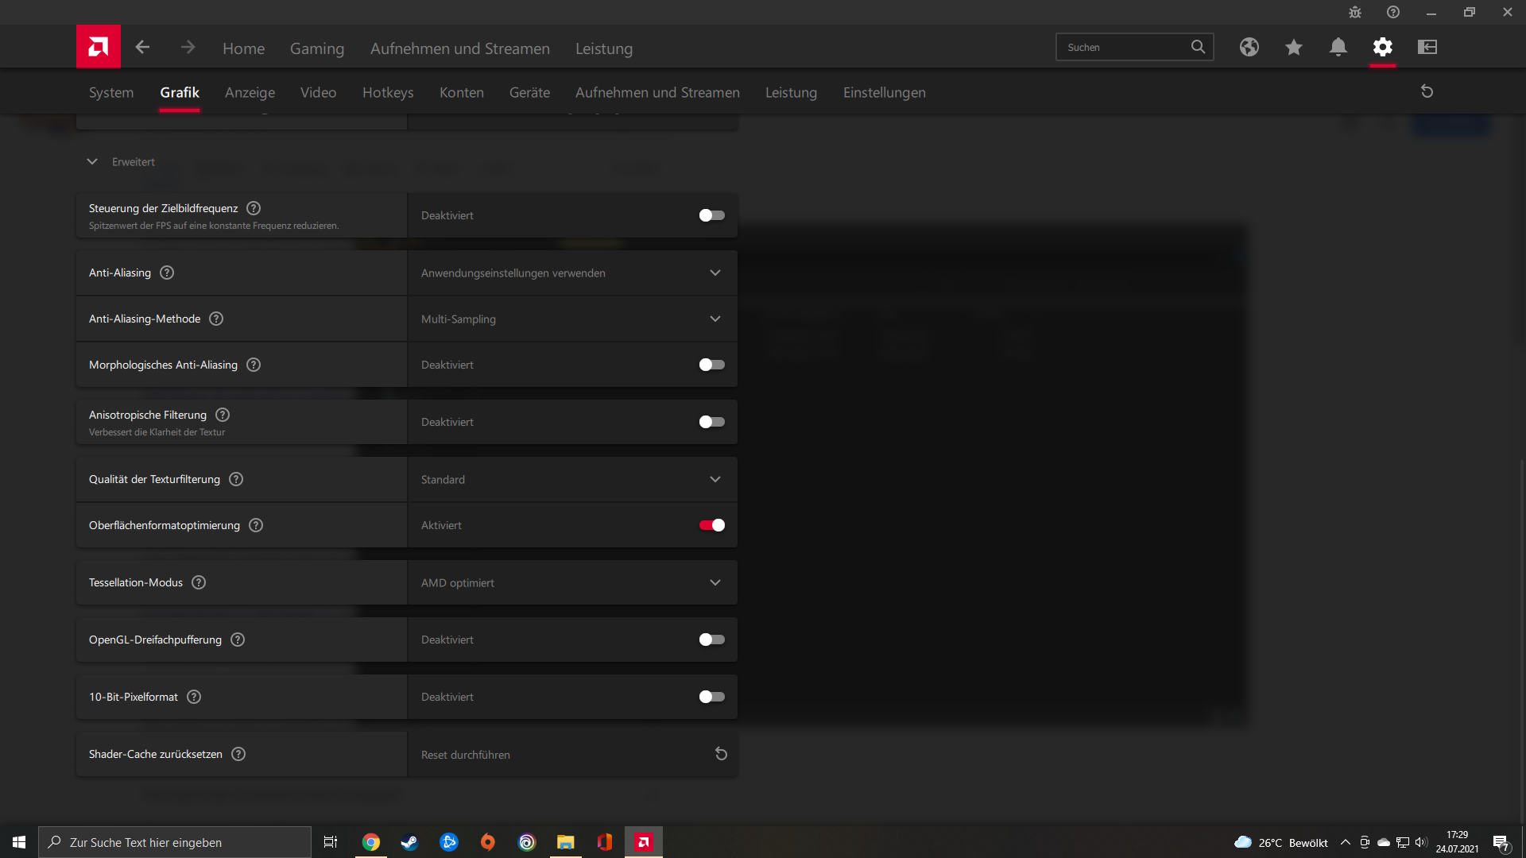The width and height of the screenshot is (1526, 858).
Task: Enable OpenGL-Dreifachpufferung toggle
Action: pos(711,640)
